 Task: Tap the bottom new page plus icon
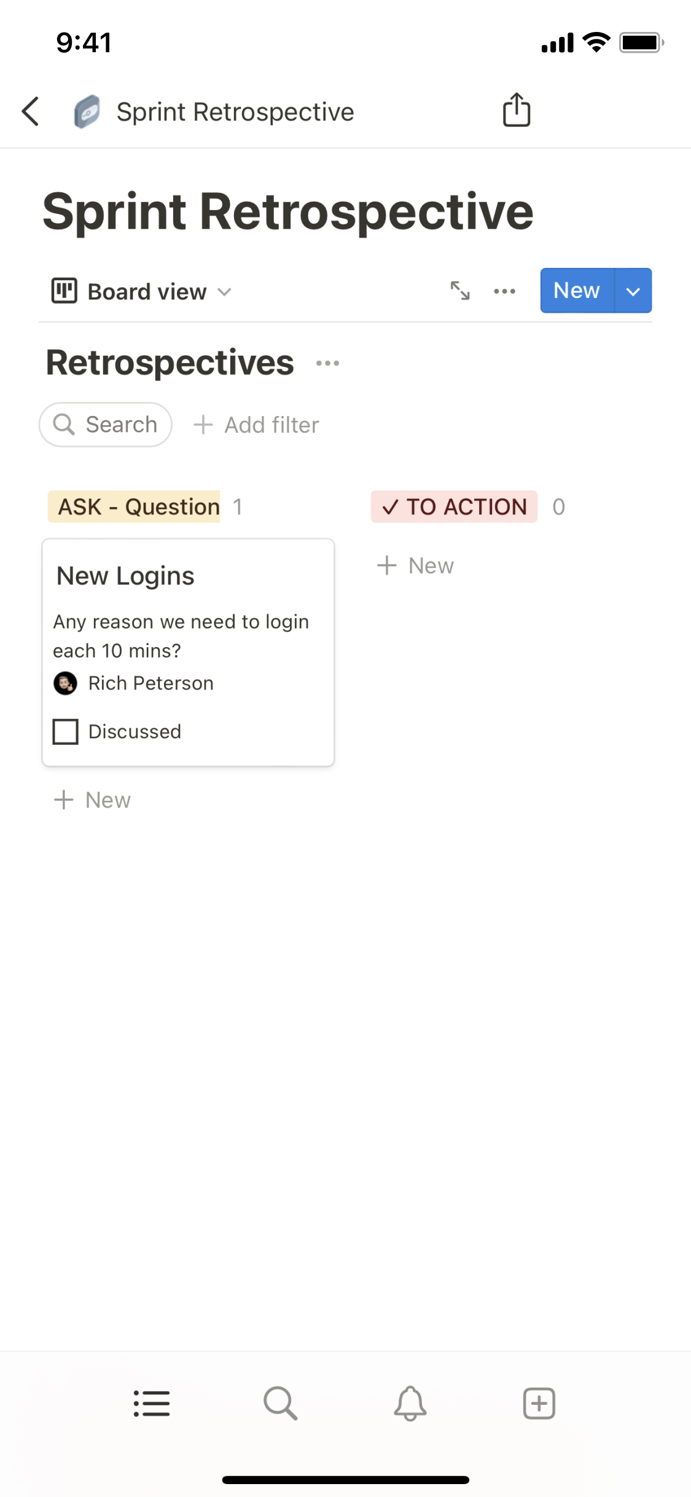[x=539, y=1404]
